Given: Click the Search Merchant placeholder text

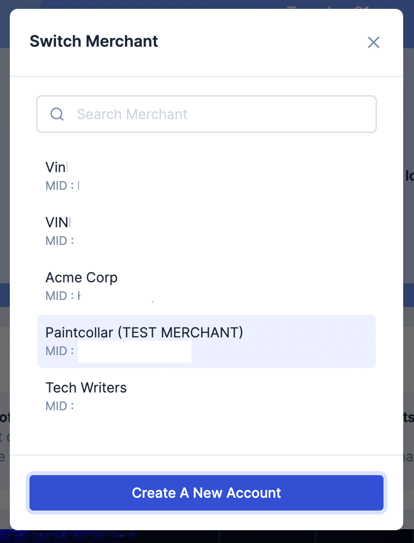Looking at the screenshot, I should click(x=132, y=114).
